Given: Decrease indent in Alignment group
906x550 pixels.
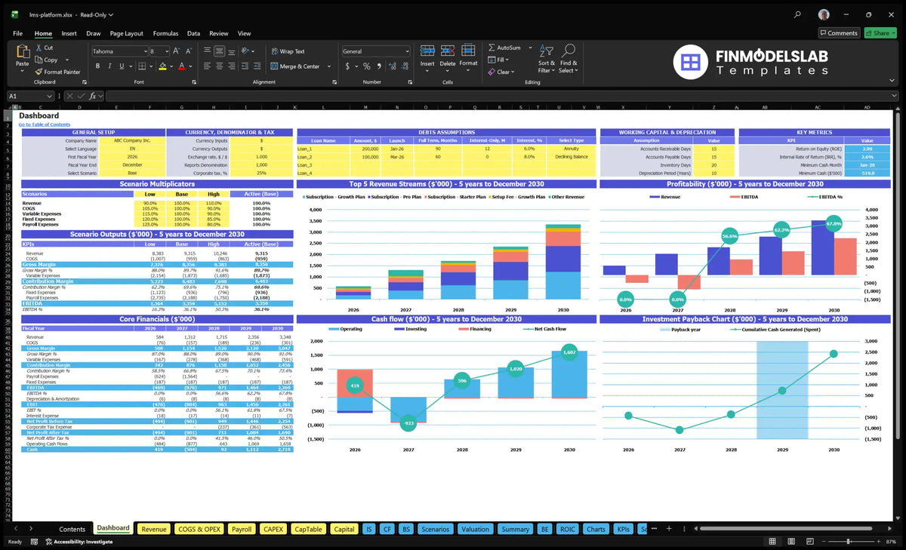Looking at the screenshot, I should [x=244, y=66].
